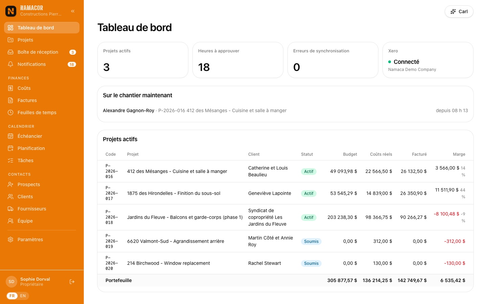
Task: Click the Clients people icon
Action: [10, 197]
